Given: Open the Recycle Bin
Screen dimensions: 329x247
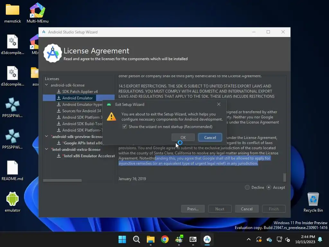Looking at the screenshot, I should click(x=313, y=202).
